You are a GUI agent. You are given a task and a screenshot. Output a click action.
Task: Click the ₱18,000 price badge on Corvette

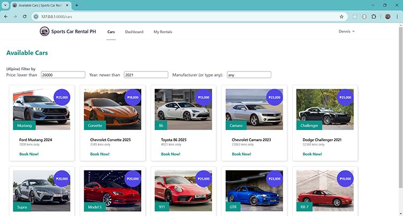click(x=133, y=97)
